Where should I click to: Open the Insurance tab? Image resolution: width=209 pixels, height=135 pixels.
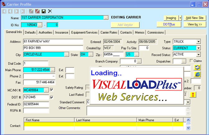pyautogui.click(x=62, y=33)
